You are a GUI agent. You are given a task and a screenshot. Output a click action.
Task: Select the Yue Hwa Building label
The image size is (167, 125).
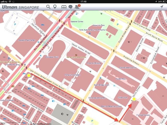[13, 65]
